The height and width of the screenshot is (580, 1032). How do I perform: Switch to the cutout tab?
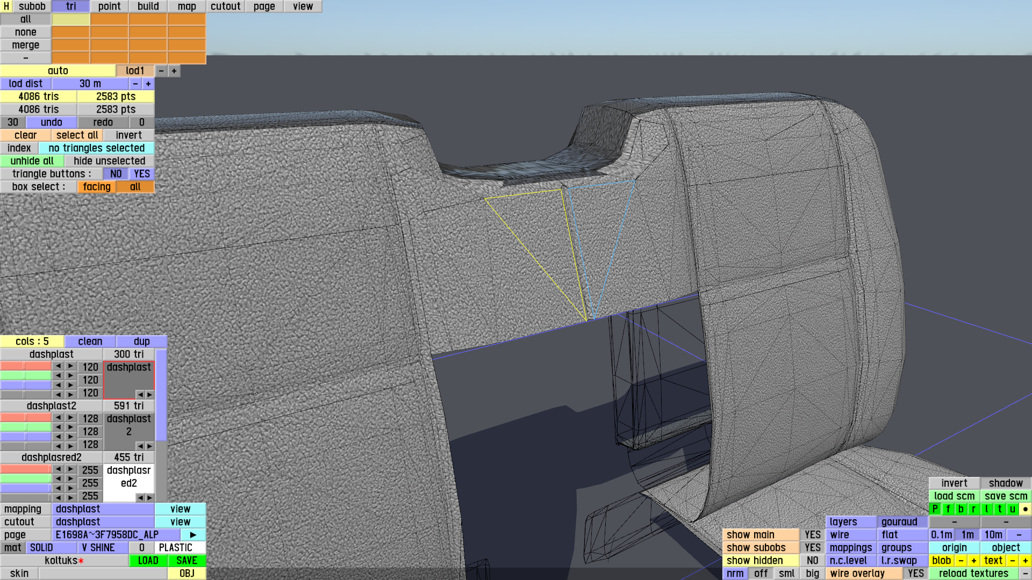click(225, 6)
